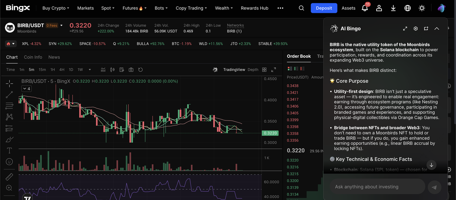This screenshot has width=456, height=200.
Task: Open more time intervals dropdown arrow
Action: [x=90, y=70]
